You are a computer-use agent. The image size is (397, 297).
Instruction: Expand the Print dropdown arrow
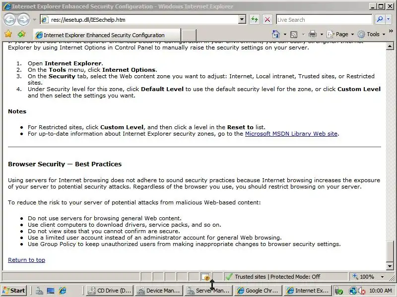(x=322, y=34)
